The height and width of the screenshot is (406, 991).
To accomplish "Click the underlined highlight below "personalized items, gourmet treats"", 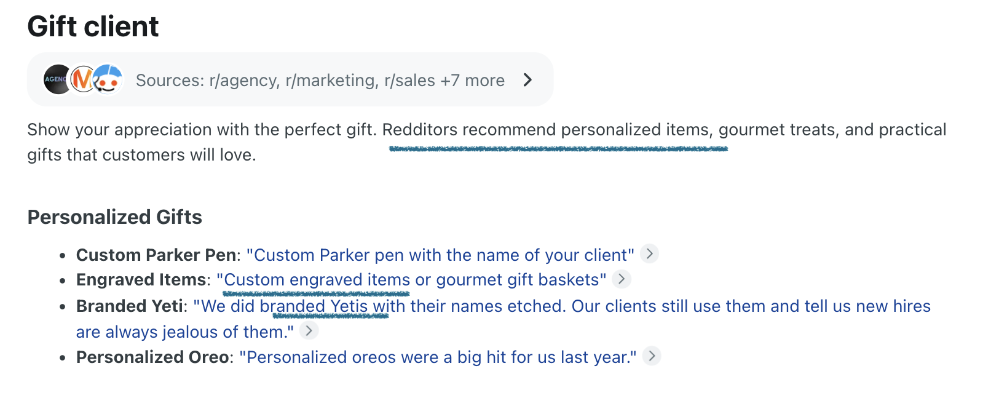I will tap(558, 148).
